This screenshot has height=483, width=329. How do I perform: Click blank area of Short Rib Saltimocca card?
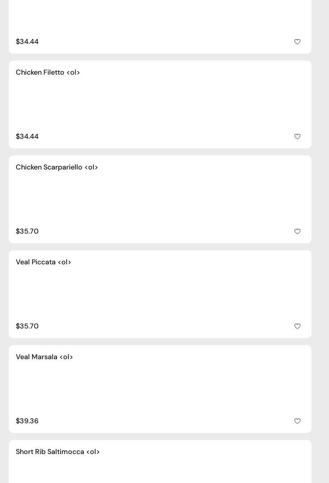tap(160, 470)
